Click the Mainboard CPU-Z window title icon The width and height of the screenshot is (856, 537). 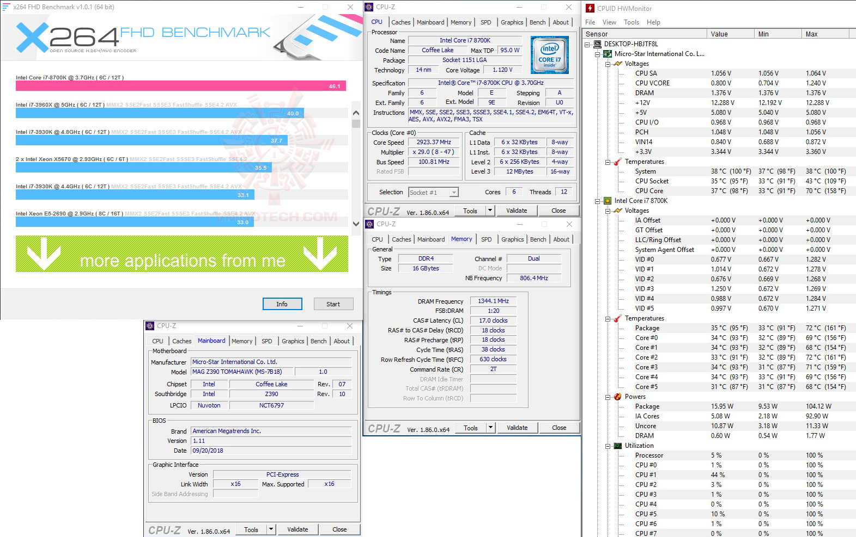point(150,326)
